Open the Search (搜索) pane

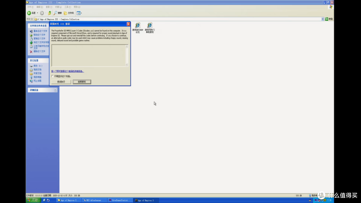58,13
